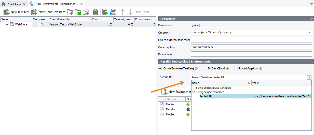314x135 pixels.
Task: Click the run focused item icon with blue arrow
Action: pos(113,12)
